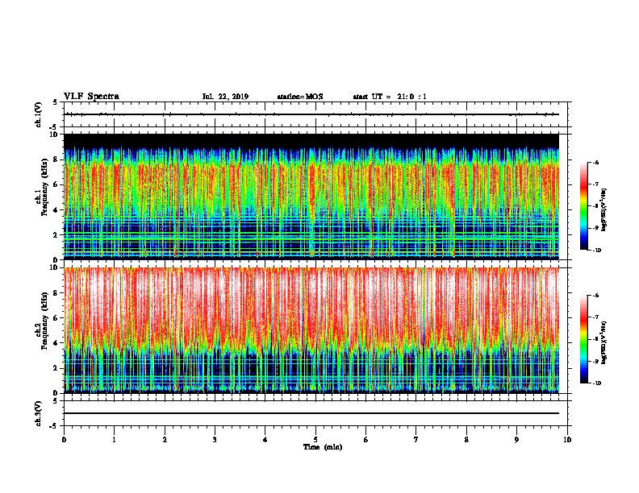The height and width of the screenshot is (493, 639).
Task: Click the ch.2 color scale bar
Action: click(x=584, y=339)
